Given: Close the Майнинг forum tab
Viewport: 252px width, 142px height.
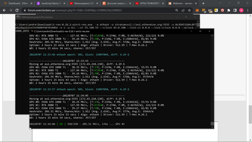Looking at the screenshot, I should (x=196, y=4).
